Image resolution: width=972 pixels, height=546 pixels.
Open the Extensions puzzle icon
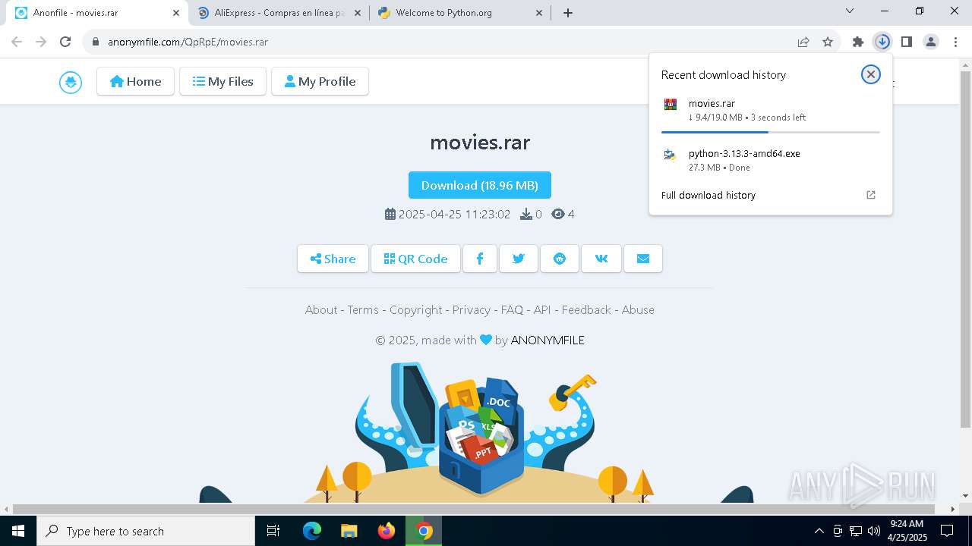coord(858,42)
